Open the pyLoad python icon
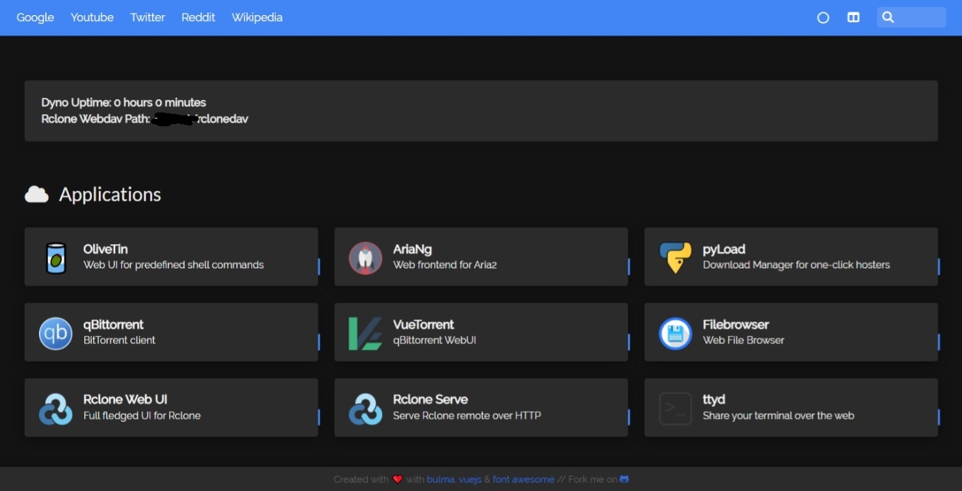The height and width of the screenshot is (491, 962). click(x=675, y=258)
